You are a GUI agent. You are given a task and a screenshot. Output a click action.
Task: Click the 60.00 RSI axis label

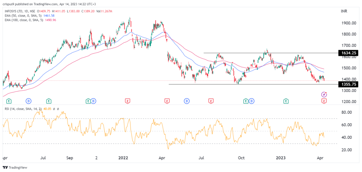click(346, 125)
